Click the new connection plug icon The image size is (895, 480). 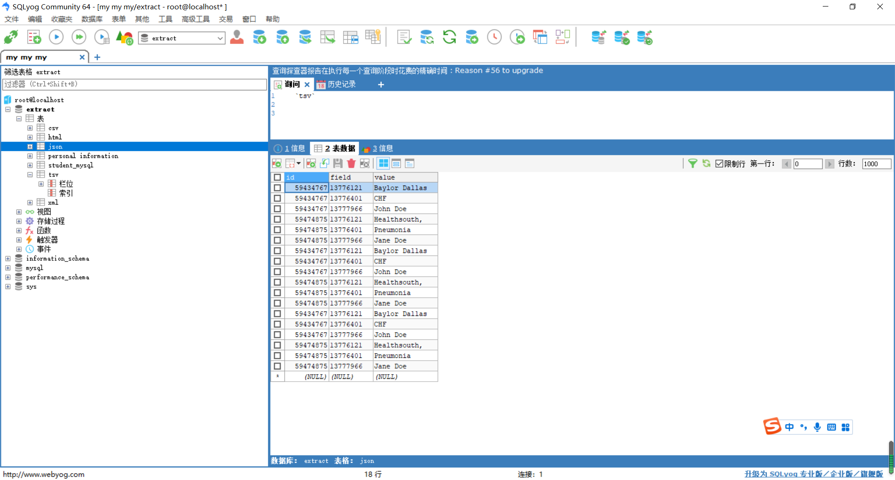point(11,37)
